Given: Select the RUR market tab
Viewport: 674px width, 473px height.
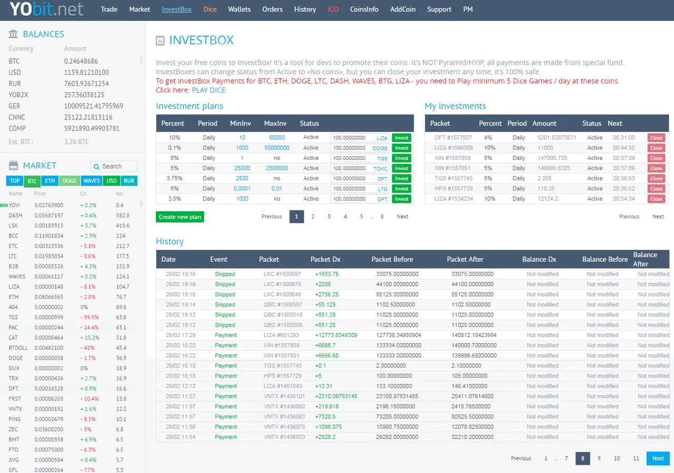Looking at the screenshot, I should [128, 181].
